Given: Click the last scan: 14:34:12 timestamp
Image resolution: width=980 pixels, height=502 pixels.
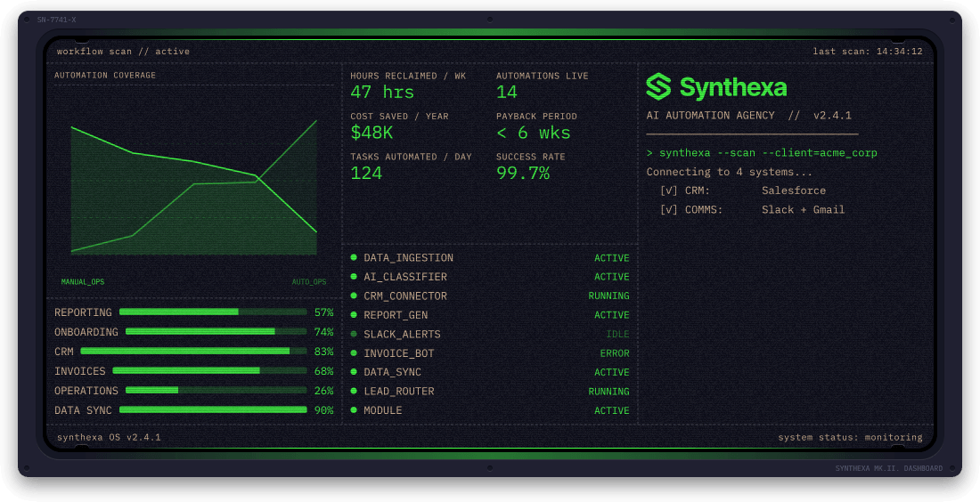Looking at the screenshot, I should (868, 52).
